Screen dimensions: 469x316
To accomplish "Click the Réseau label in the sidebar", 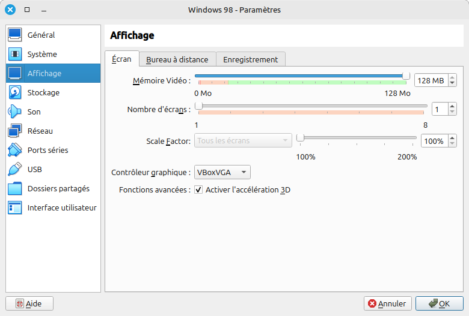I will point(40,131).
